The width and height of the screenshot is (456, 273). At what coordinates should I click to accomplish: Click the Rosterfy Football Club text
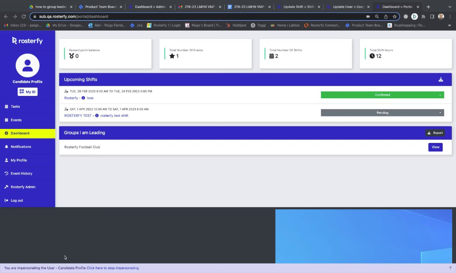click(x=82, y=147)
